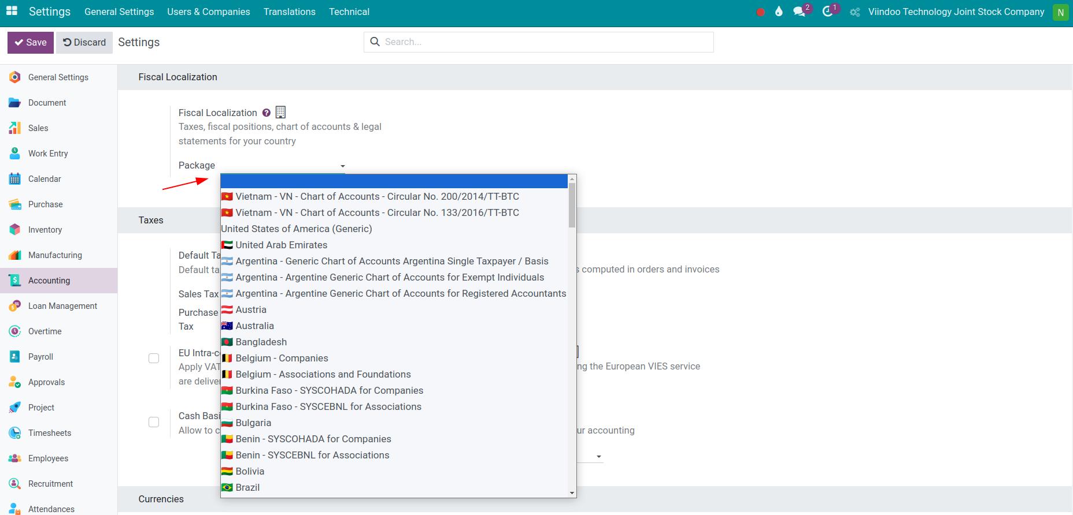Image resolution: width=1073 pixels, height=515 pixels.
Task: Choose Belgium - Companies option
Action: [394, 358]
